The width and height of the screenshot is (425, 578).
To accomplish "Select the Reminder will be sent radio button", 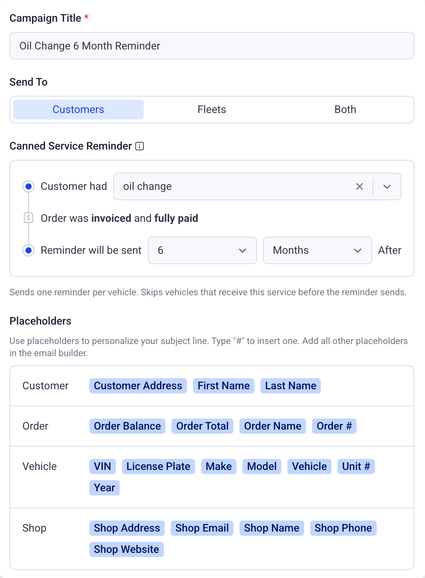I will point(29,250).
